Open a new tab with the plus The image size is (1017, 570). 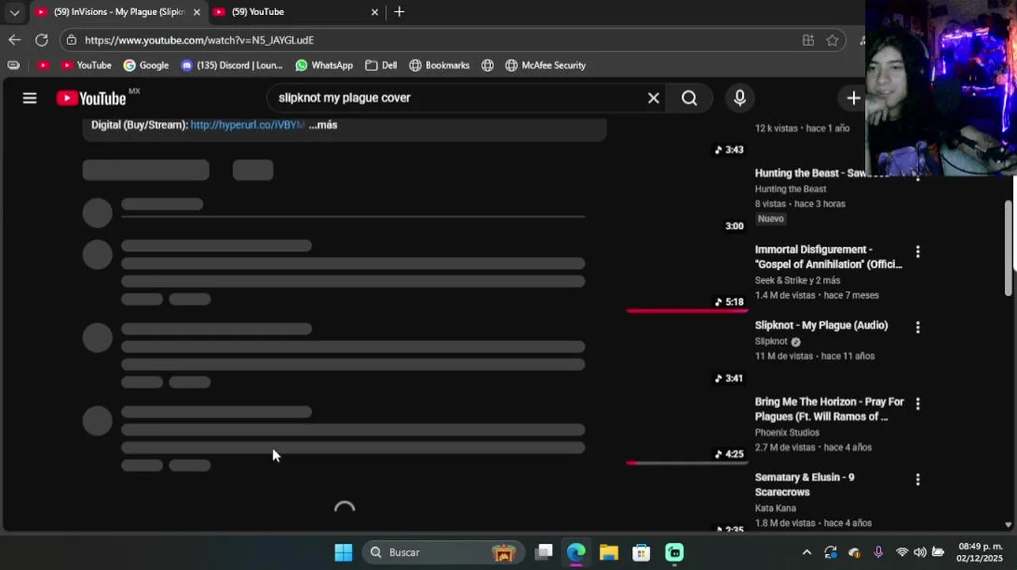coord(399,12)
